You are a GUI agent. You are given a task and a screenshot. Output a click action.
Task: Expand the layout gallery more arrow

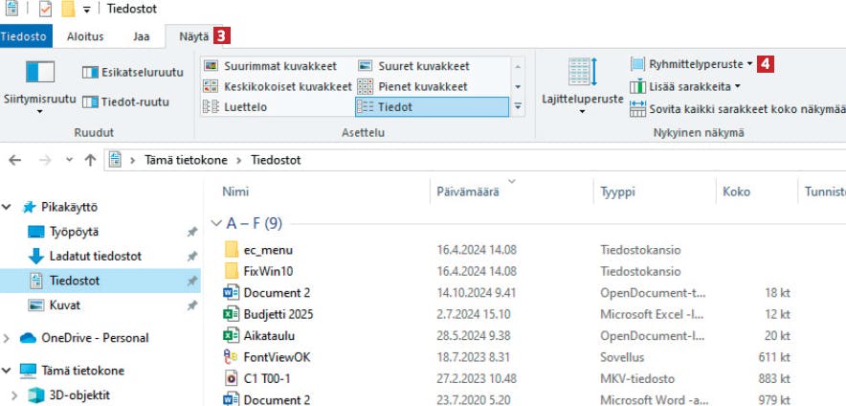pyautogui.click(x=518, y=107)
